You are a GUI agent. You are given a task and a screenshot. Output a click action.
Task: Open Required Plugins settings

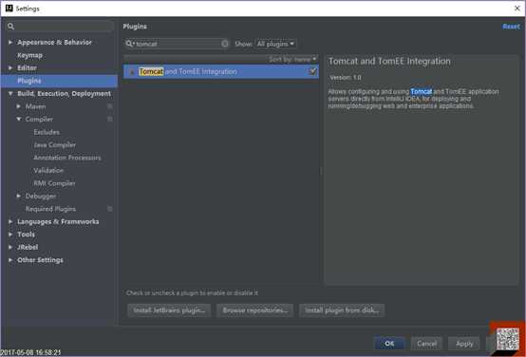[x=50, y=209]
